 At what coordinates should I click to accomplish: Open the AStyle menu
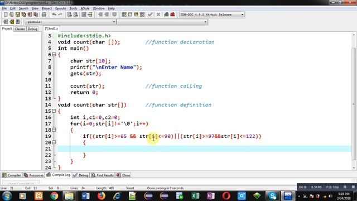coord(85,8)
